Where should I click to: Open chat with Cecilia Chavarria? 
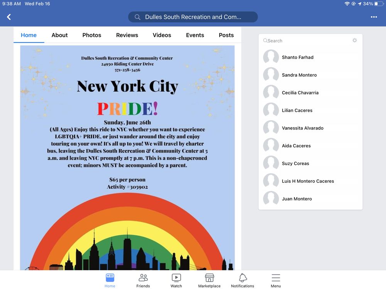[310, 92]
